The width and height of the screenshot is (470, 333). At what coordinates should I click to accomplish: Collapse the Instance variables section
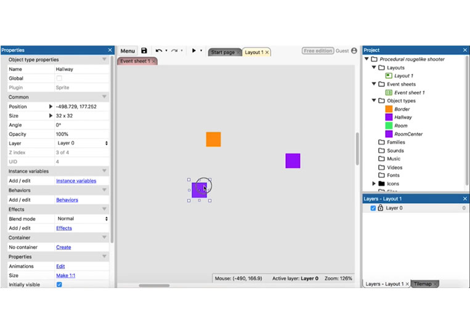[104, 171]
